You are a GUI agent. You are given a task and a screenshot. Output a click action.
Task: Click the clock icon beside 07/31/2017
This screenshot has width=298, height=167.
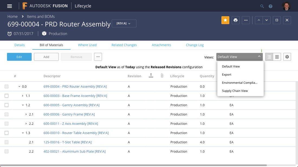(x=9, y=34)
